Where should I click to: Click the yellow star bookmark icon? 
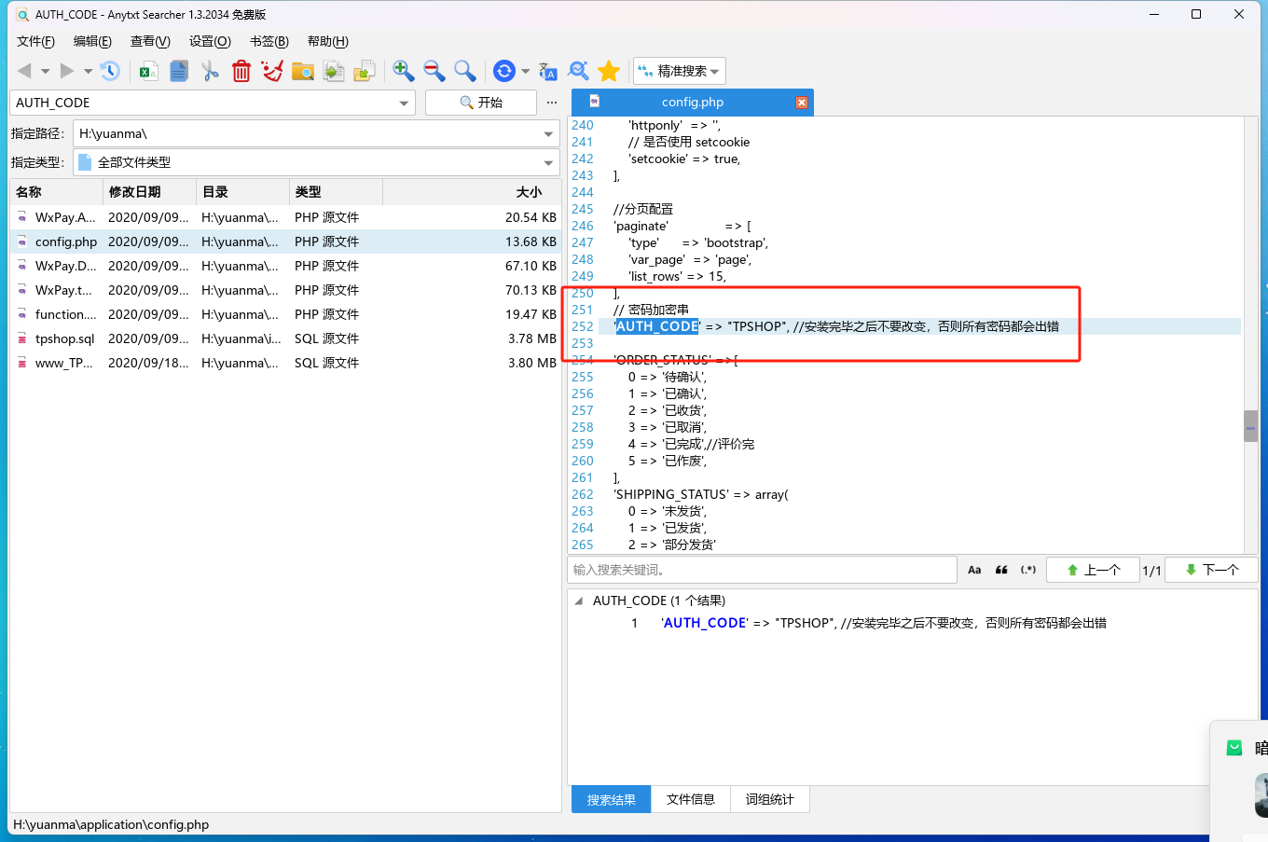click(609, 71)
